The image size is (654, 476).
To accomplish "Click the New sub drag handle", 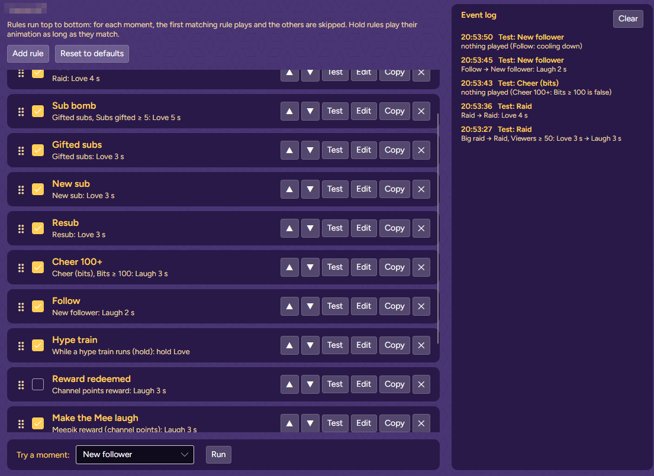I will [21, 190].
